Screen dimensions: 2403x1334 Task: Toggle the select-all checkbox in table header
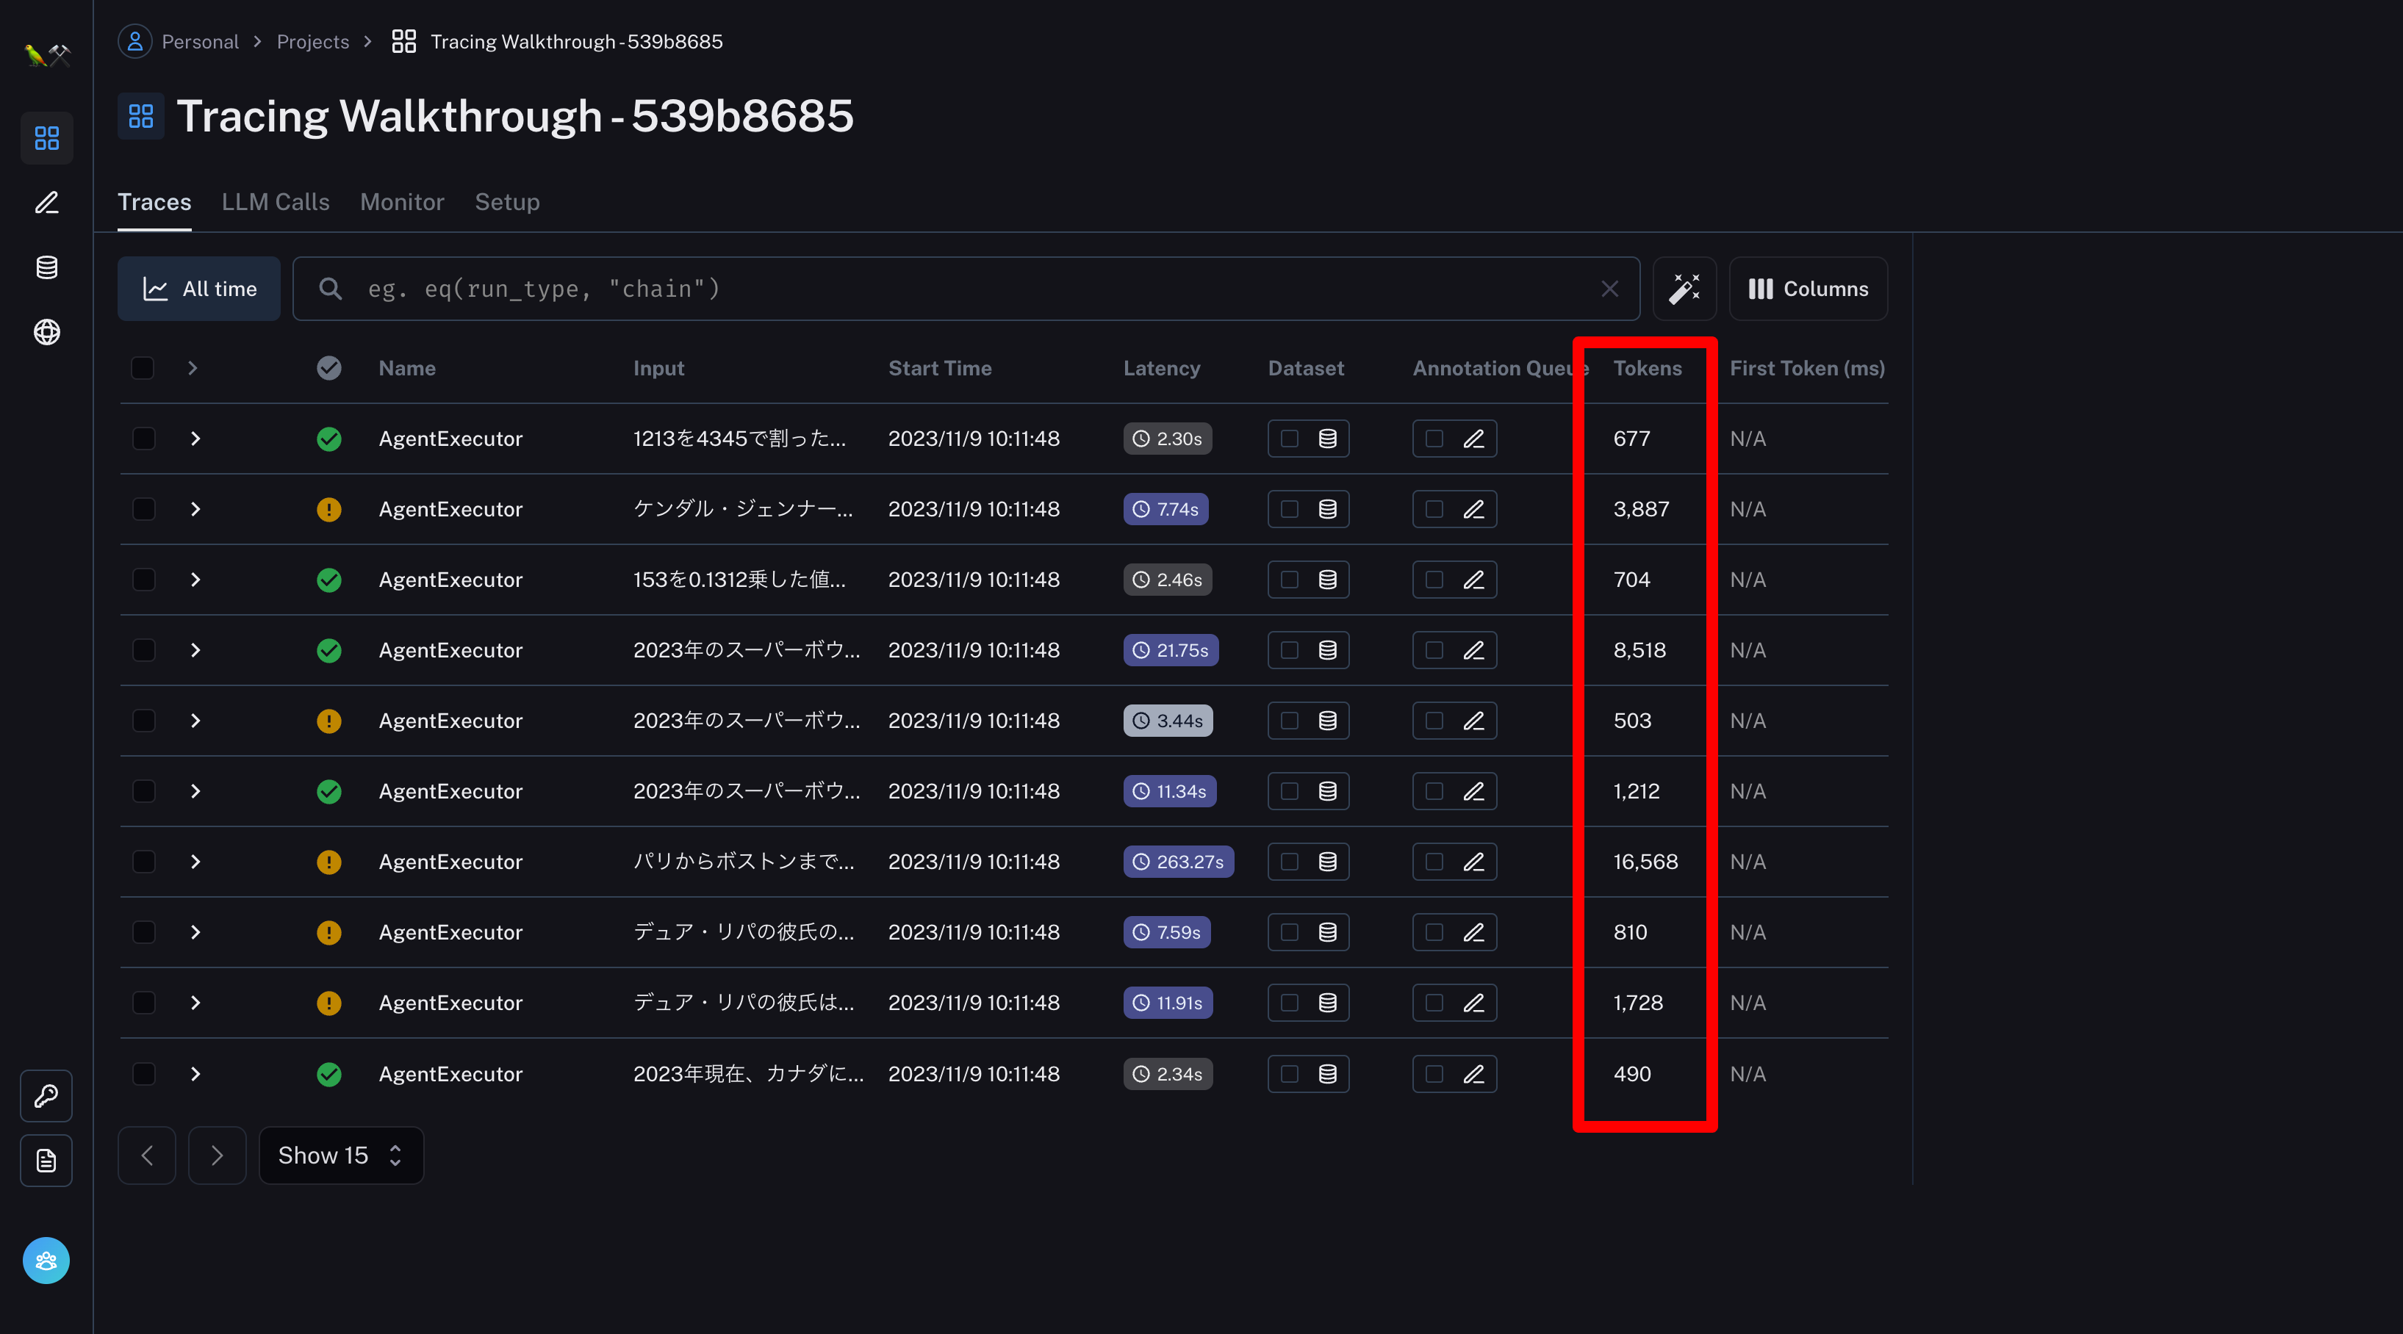143,368
